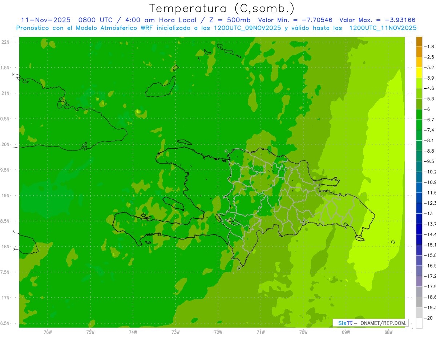The height and width of the screenshot is (337, 436).
Task: Click the "68W" longitude label
Action: 388,332
